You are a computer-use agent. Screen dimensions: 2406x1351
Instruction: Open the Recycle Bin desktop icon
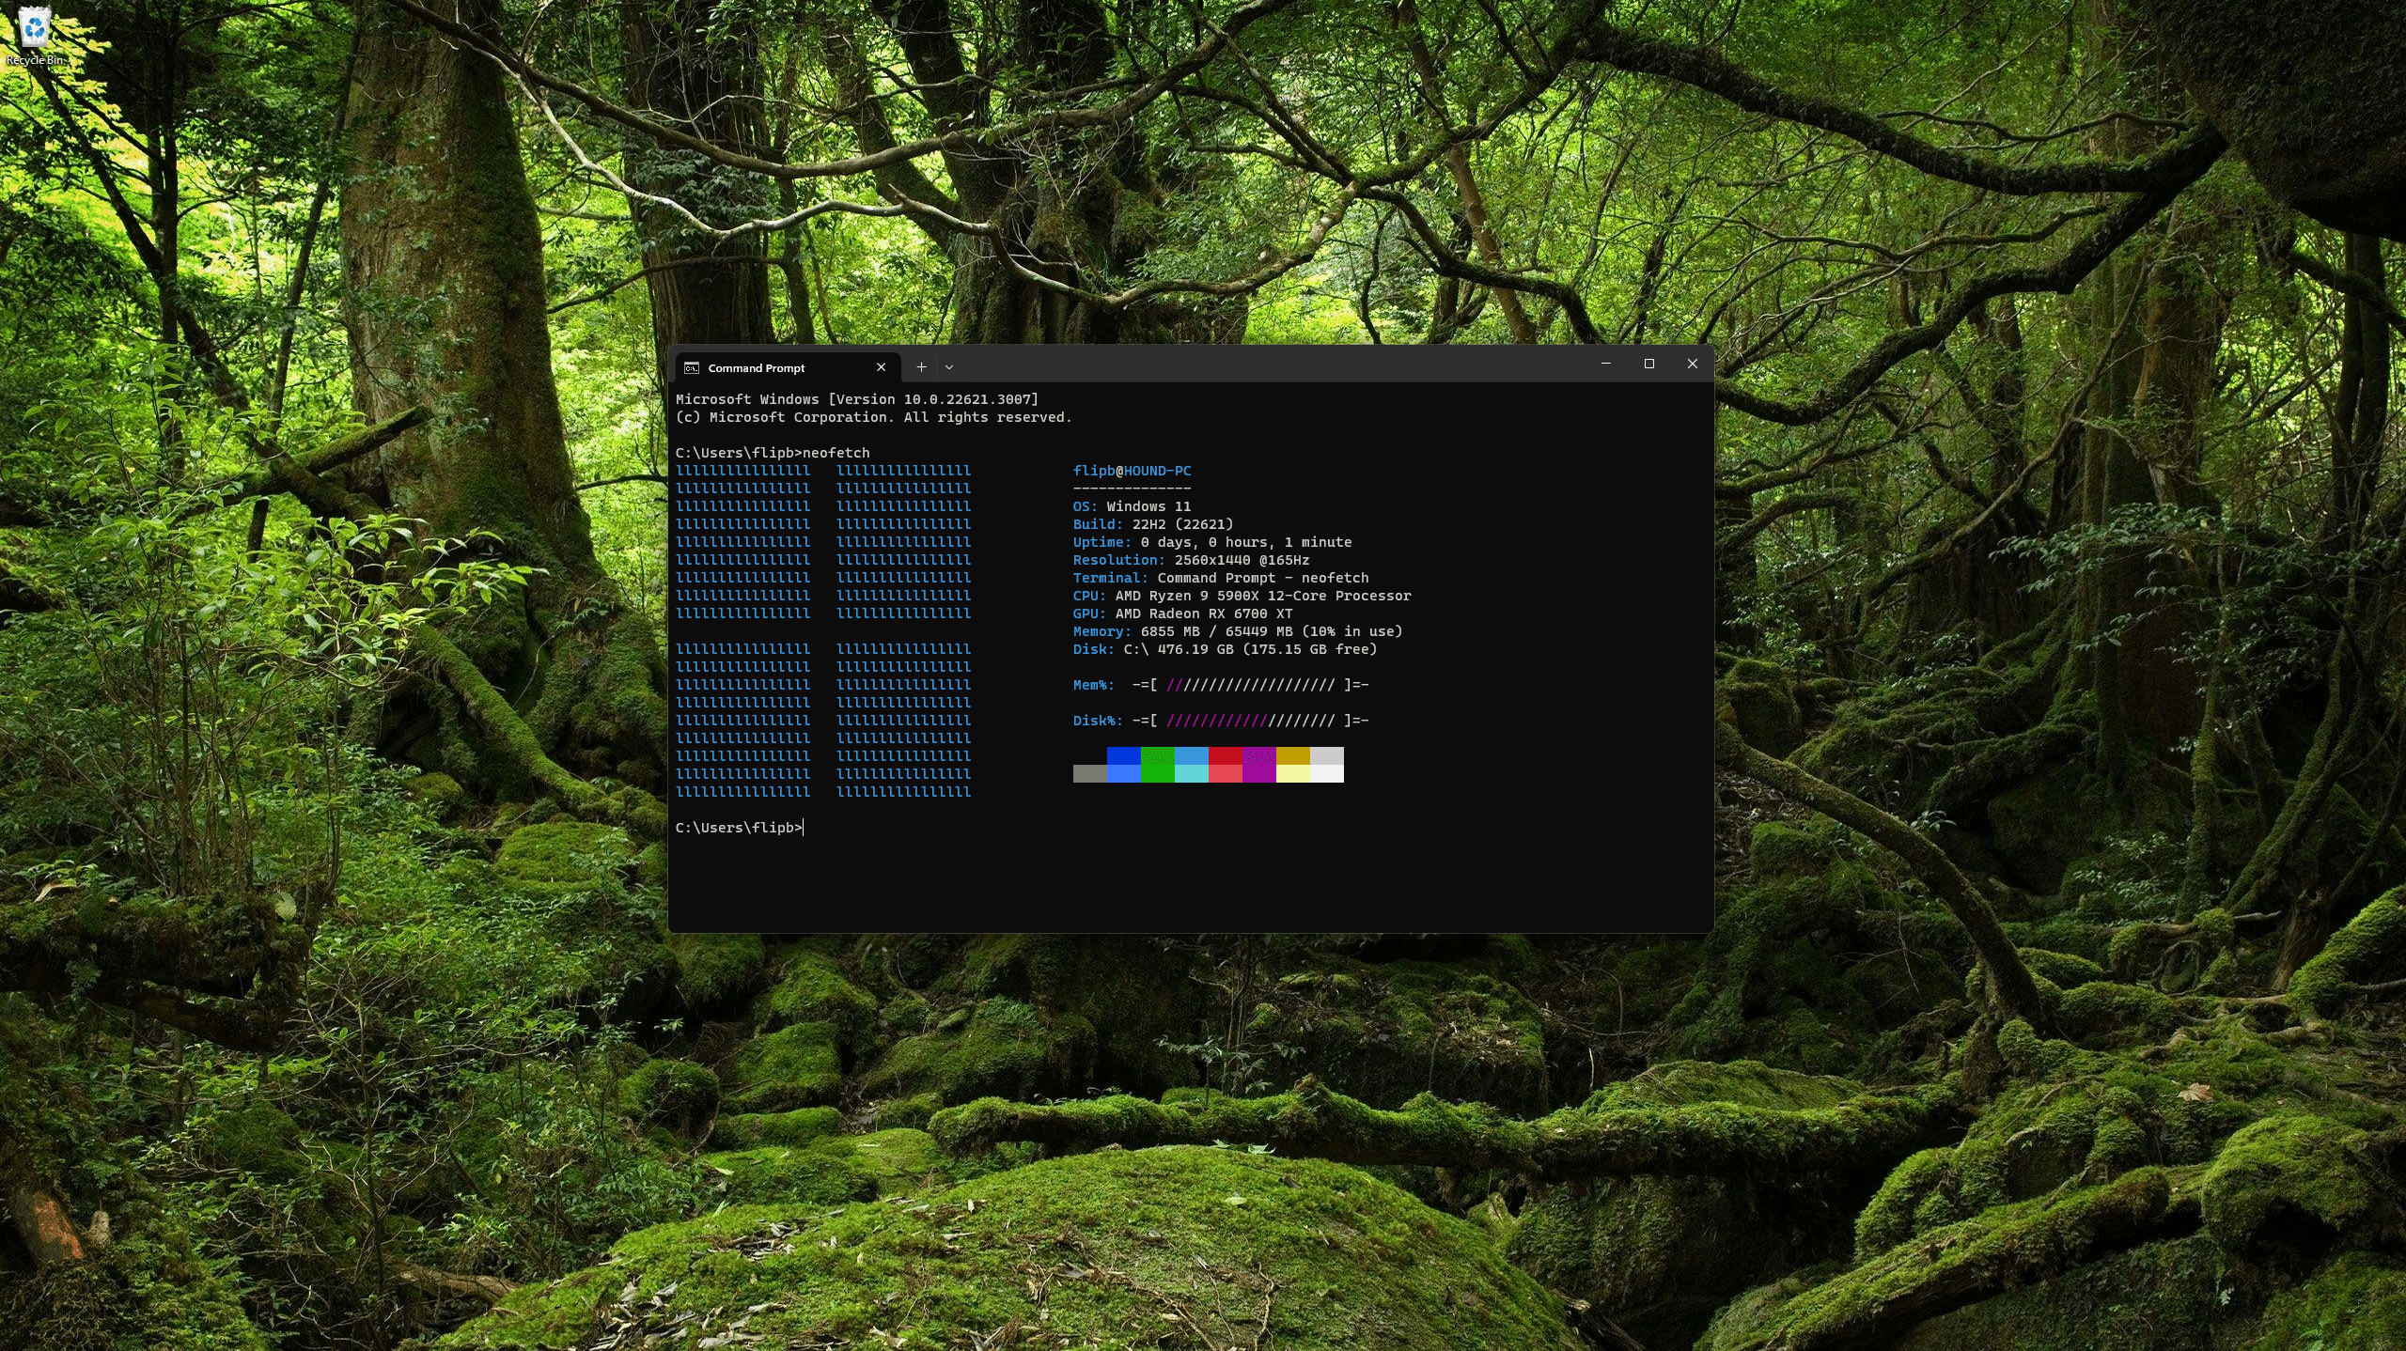(x=35, y=35)
